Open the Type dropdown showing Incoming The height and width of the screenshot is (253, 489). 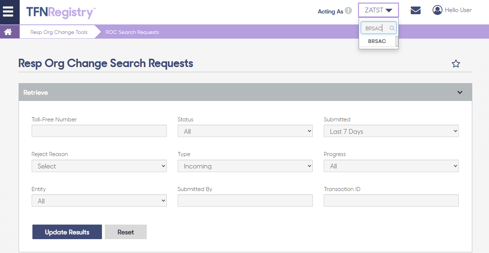[x=245, y=166]
